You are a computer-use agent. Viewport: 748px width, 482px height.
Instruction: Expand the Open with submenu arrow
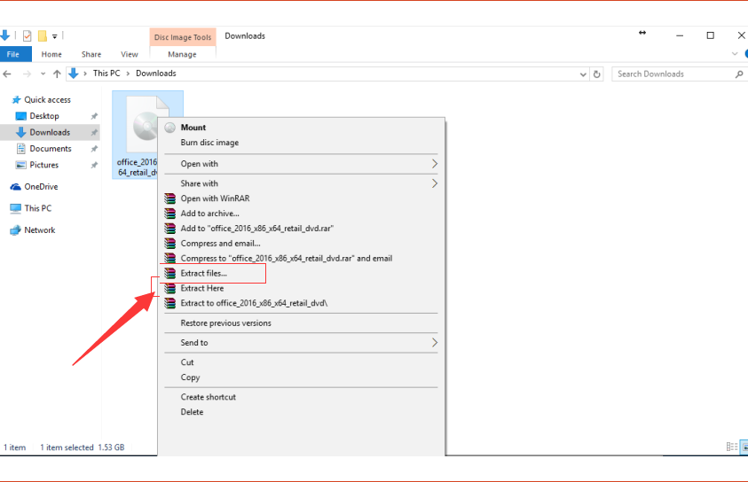pos(434,164)
